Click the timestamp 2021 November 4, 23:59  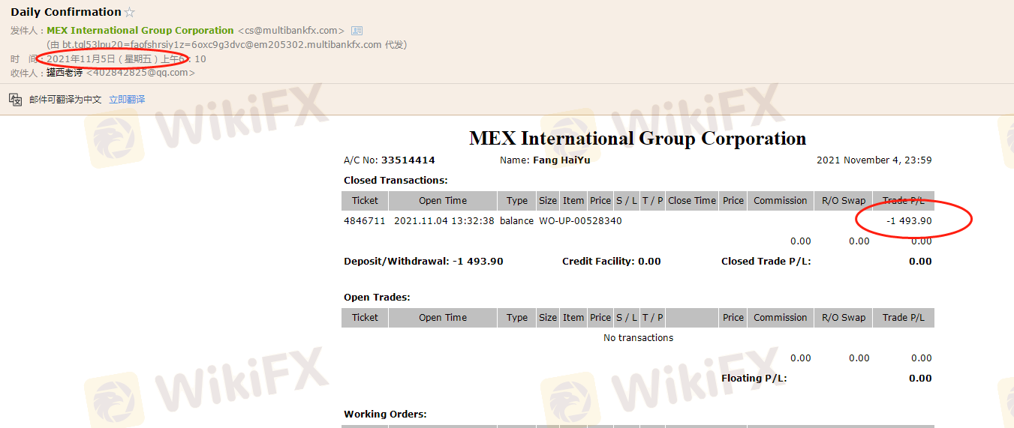pyautogui.click(x=874, y=160)
